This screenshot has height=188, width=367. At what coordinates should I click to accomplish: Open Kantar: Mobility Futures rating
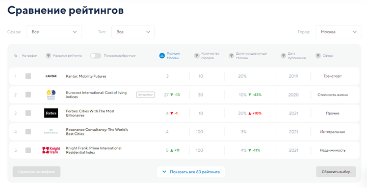pyautogui.click(x=86, y=76)
